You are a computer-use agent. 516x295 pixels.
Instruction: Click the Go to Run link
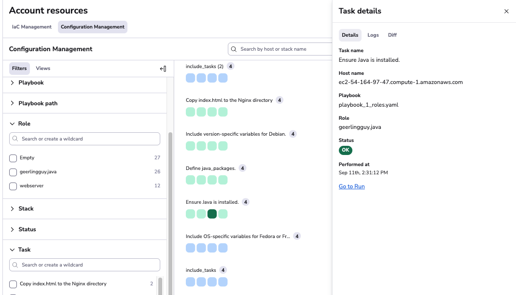coord(351,186)
